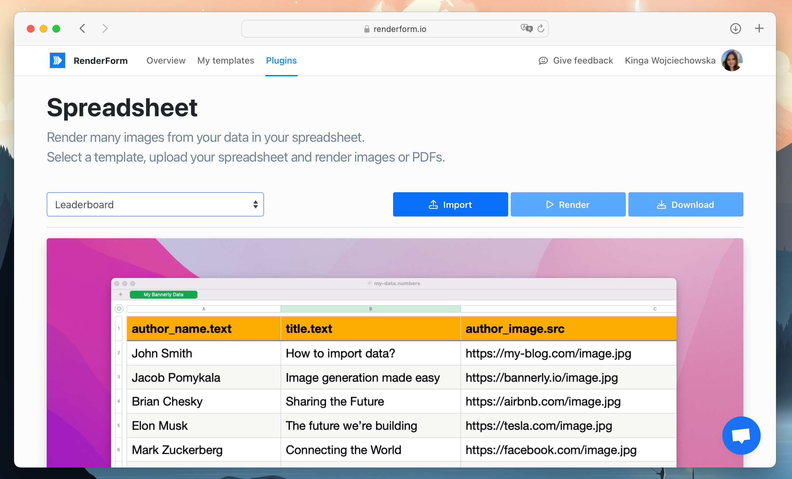Click the https://bannerly.io/image.jpg cell
This screenshot has height=479, width=792.
[568, 377]
